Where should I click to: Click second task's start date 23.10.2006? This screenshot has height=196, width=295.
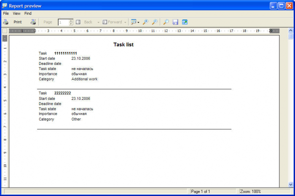point(81,98)
